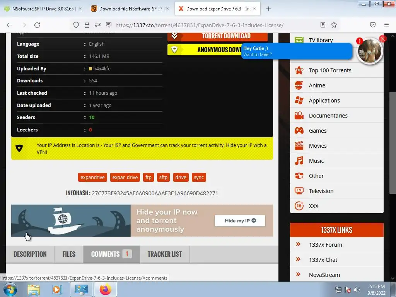
Task: Select the Download ExpanDrive 7.6.3 tab
Action: point(217,9)
